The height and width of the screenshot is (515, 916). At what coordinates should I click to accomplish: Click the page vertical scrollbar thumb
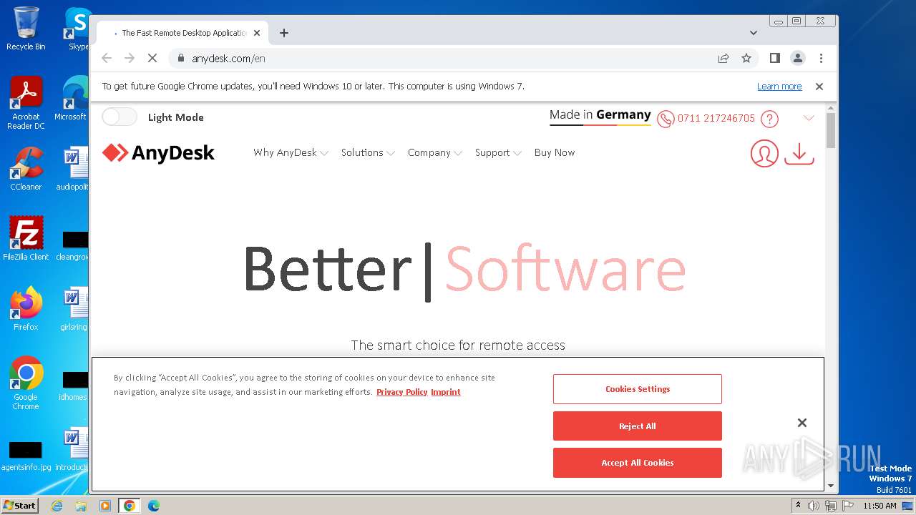point(831,130)
